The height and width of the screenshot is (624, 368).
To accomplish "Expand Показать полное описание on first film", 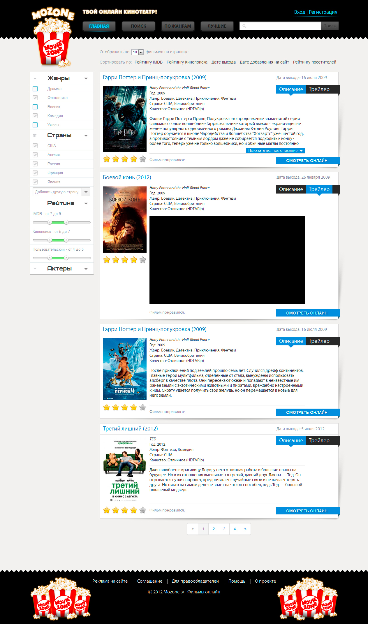I will [275, 151].
